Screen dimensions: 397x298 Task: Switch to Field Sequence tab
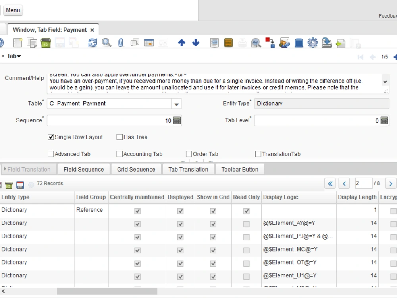coord(83,169)
